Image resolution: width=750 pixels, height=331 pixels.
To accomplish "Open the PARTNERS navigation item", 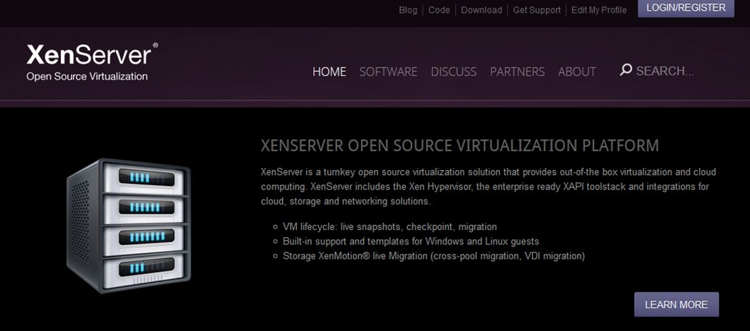I will (x=517, y=72).
